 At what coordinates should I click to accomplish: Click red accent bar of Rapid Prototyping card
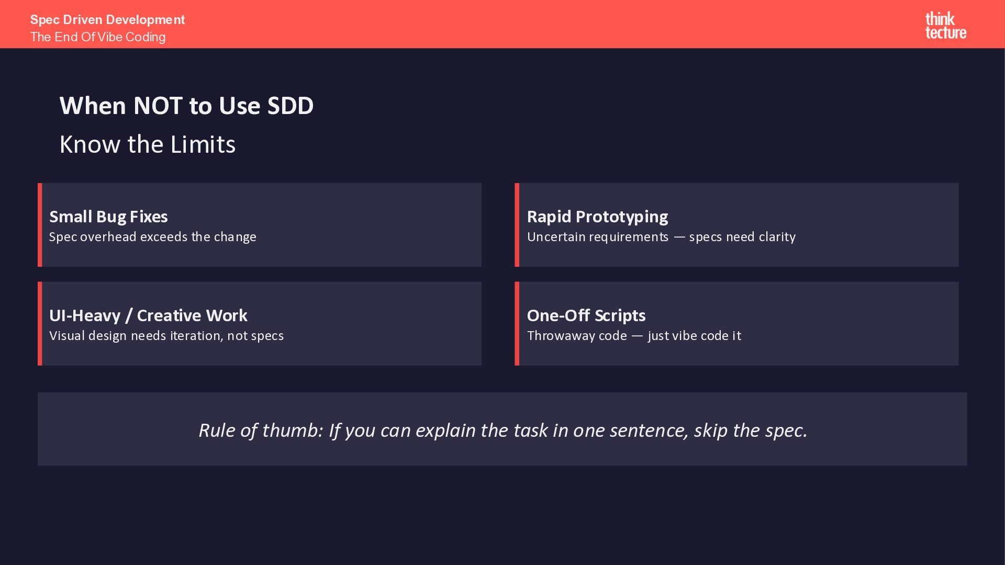coord(517,225)
